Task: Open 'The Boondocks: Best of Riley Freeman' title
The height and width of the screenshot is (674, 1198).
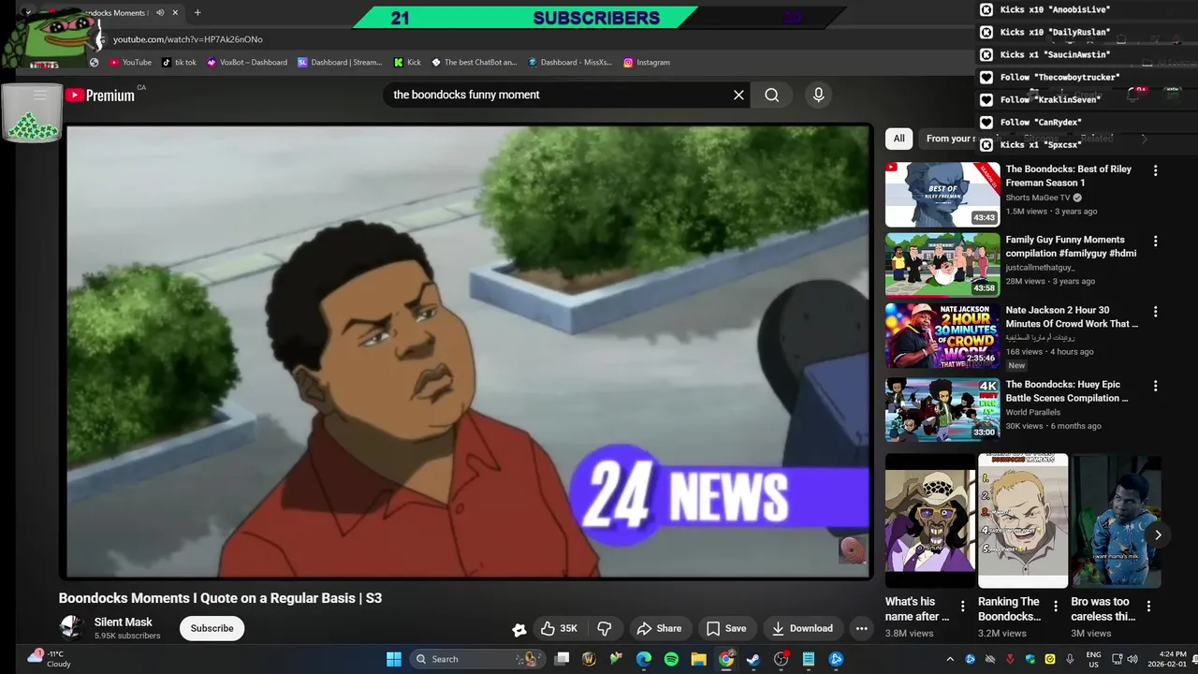Action: (1069, 176)
